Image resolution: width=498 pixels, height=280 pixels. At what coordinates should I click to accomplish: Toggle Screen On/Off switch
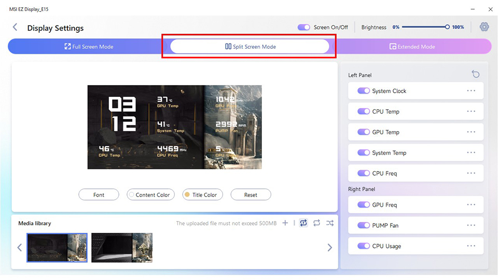pos(303,27)
